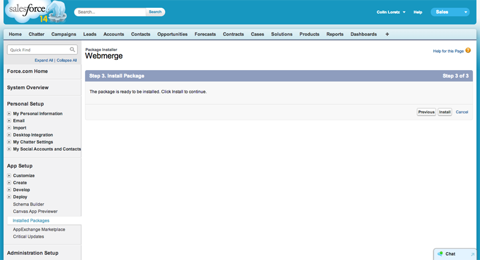Open the orange help question-mark icon
The width and height of the screenshot is (480, 260).
click(x=468, y=50)
